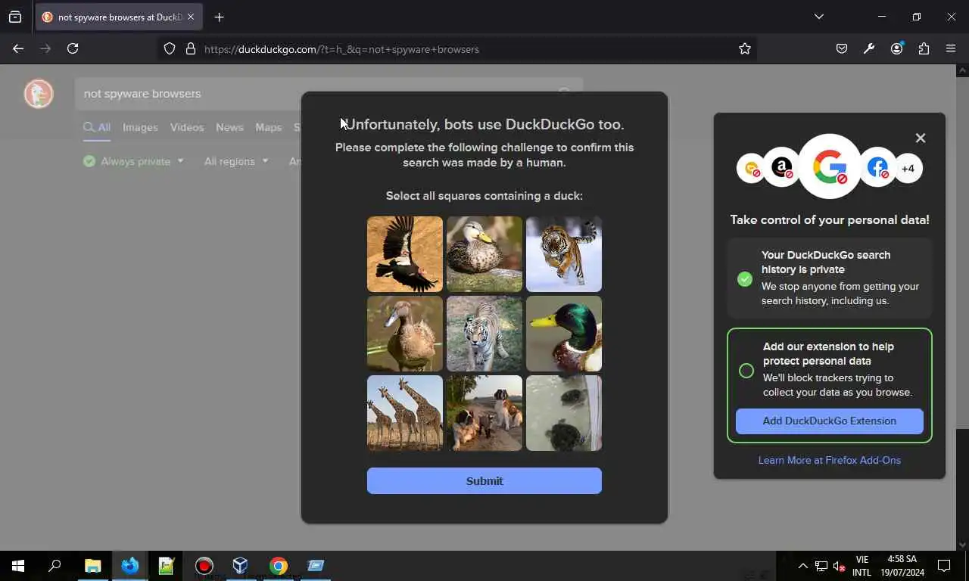Select the green-headed mallard duck square
The width and height of the screenshot is (969, 581).
tap(564, 334)
